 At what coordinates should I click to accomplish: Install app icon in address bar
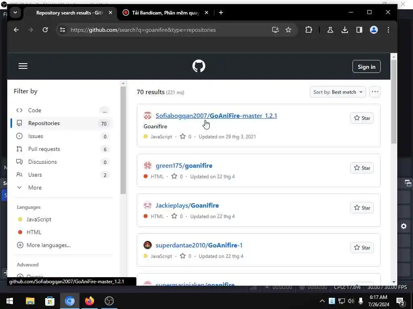click(275, 30)
